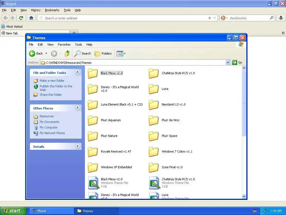Image resolution: width=286 pixels, height=215 pixels.
Task: Switch to Mypal in the taskbar
Action: (51, 211)
